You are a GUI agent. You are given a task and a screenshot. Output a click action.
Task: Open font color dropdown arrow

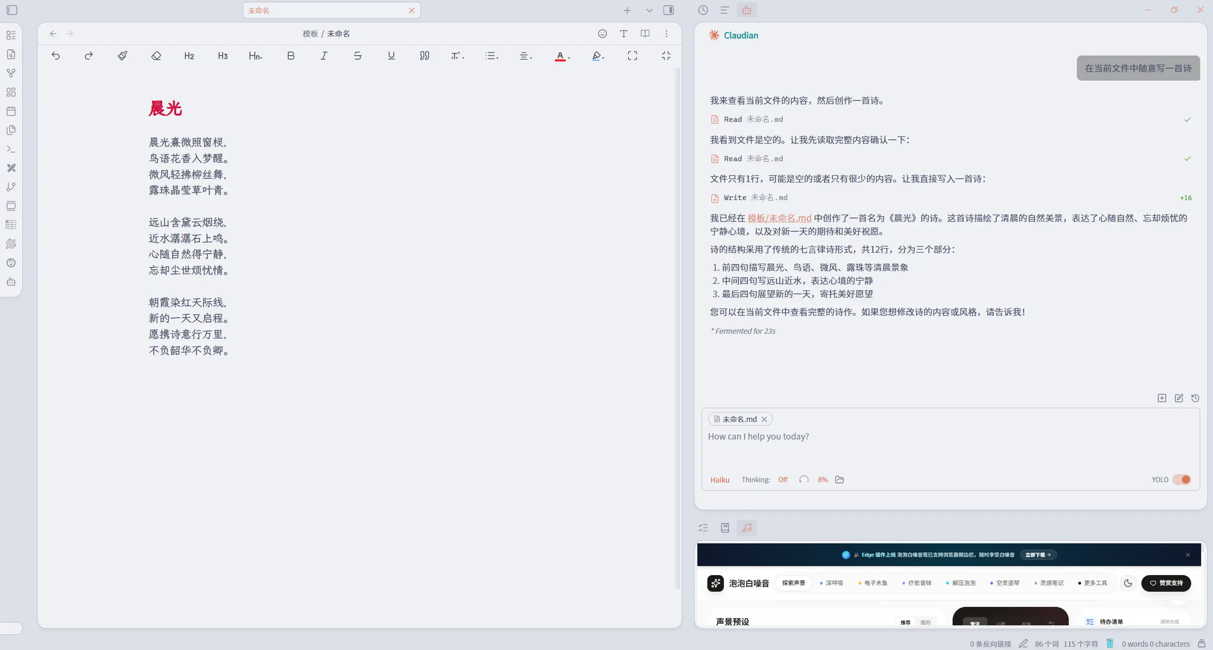click(569, 57)
